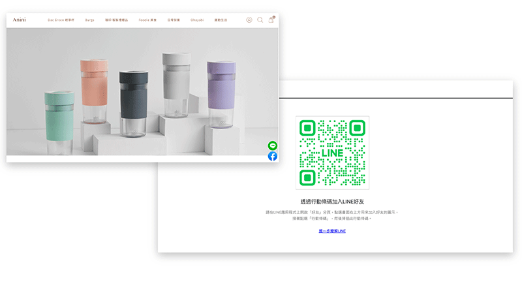Open the user account icon

[249, 20]
